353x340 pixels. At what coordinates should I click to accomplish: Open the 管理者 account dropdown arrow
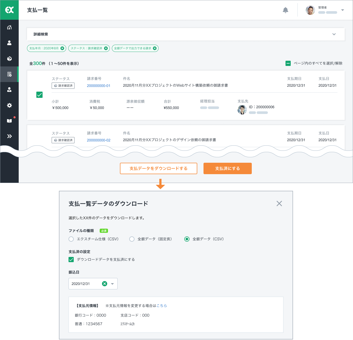click(343, 10)
